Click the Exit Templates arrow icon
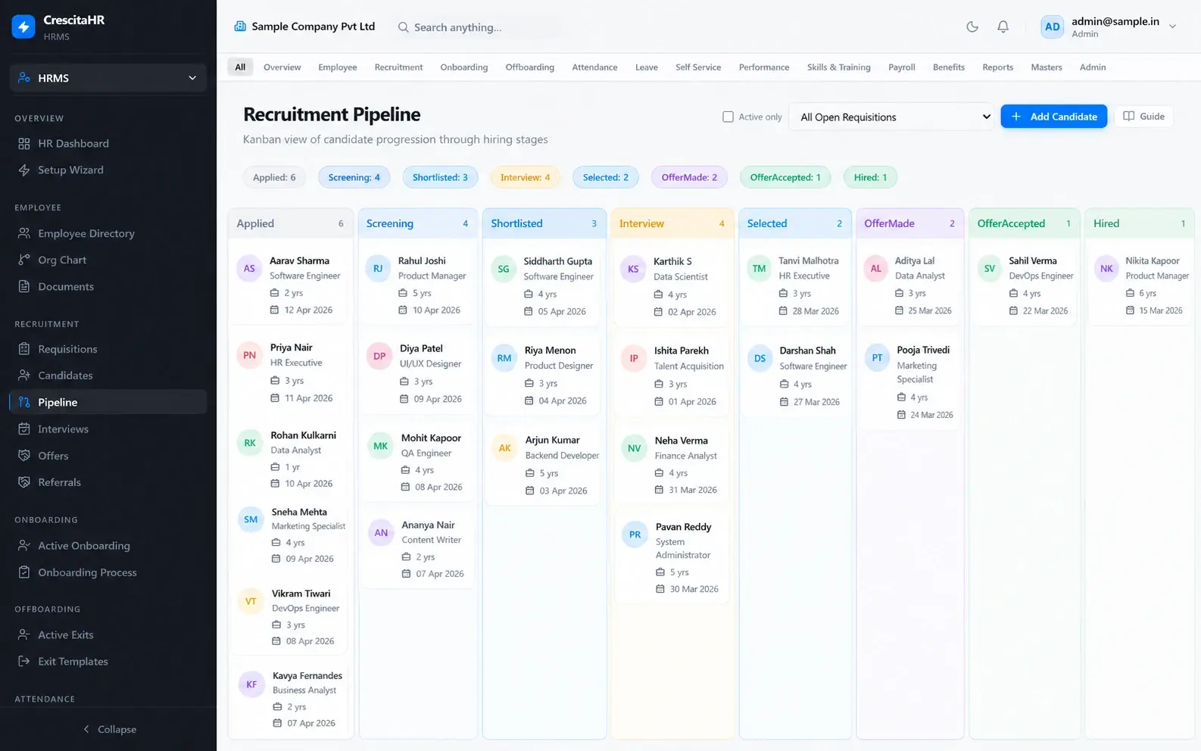This screenshot has width=1201, height=751. tap(24, 662)
